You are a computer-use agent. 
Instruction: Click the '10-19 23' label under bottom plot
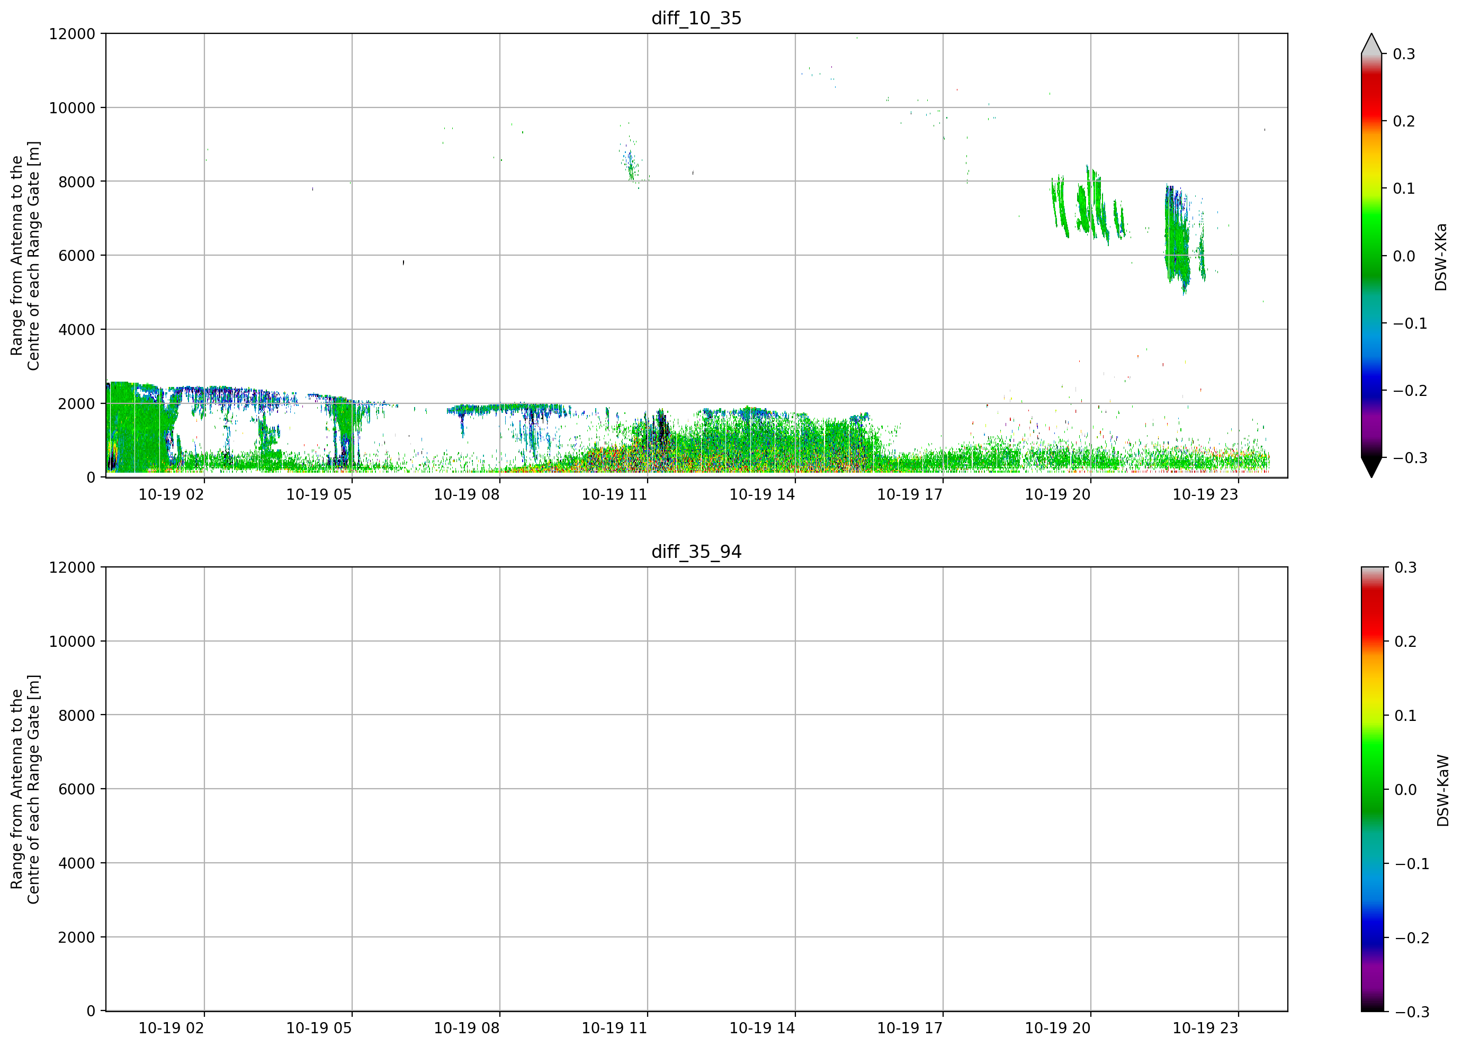pos(1205,1028)
